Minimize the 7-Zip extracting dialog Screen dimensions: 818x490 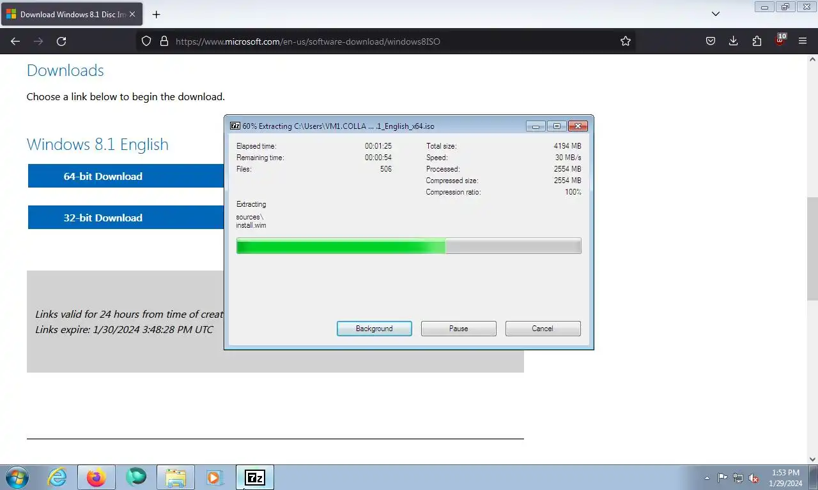536,126
